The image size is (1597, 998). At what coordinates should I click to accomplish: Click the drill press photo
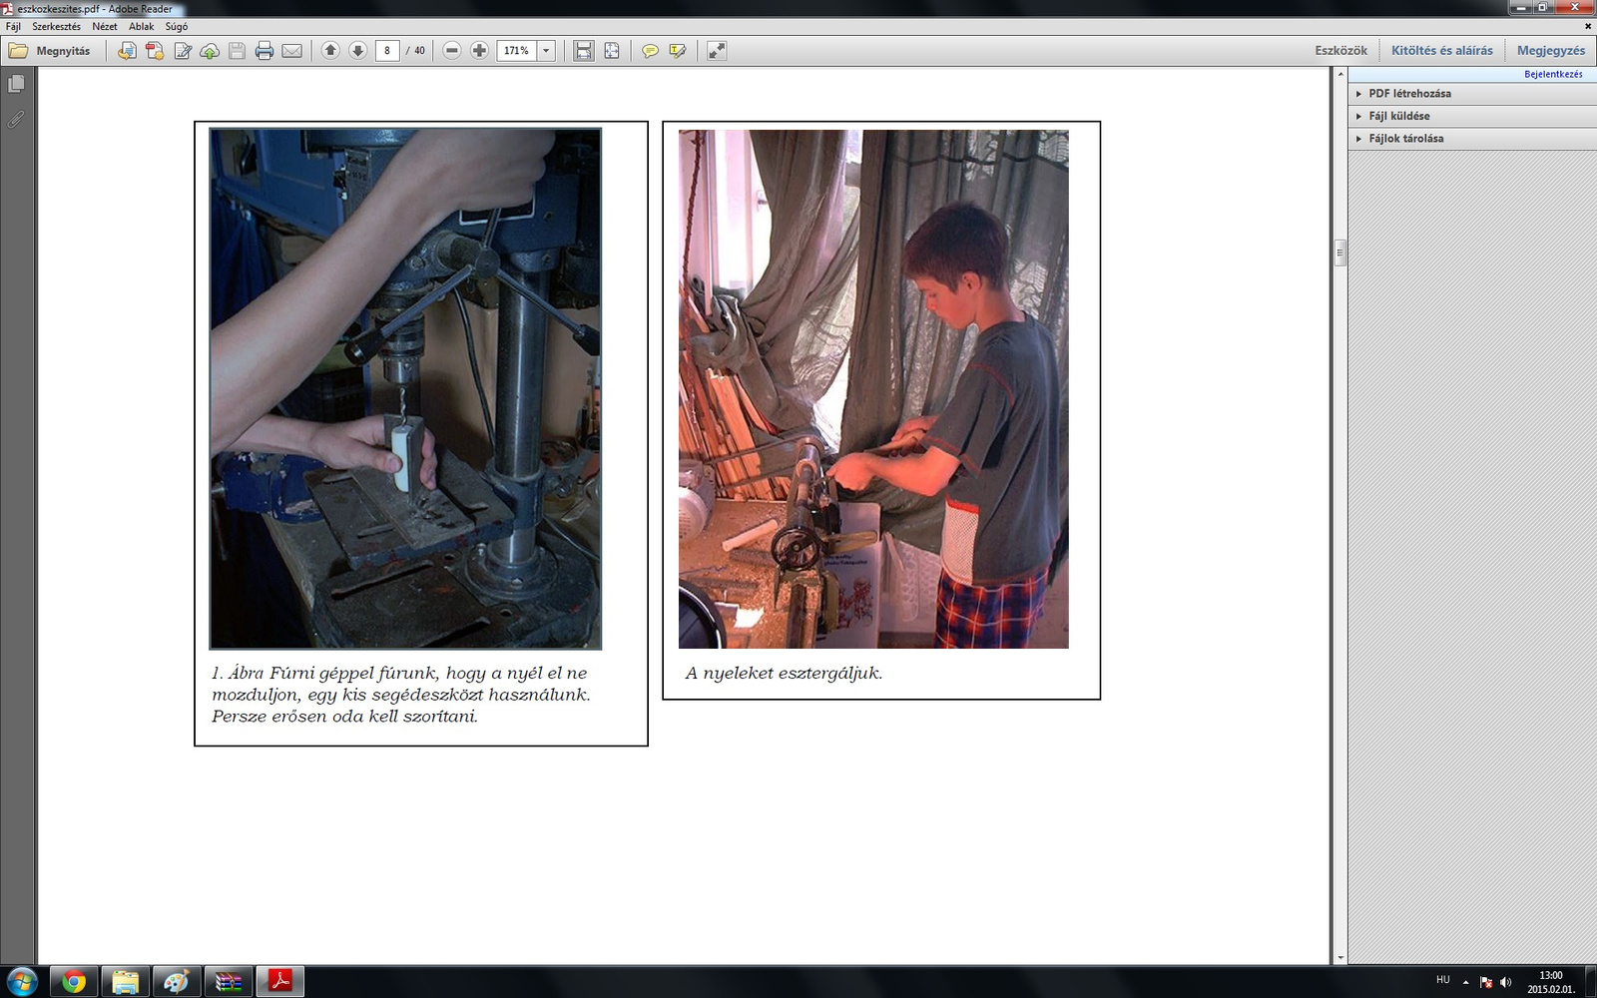point(405,388)
